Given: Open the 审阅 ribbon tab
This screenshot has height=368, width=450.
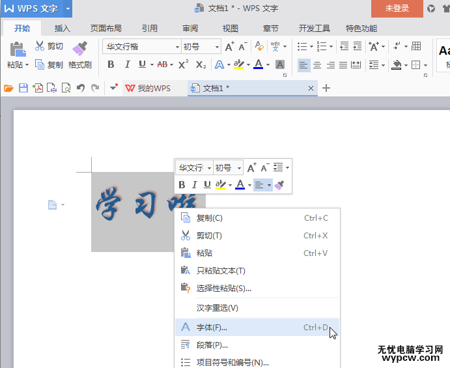Looking at the screenshot, I should tap(190, 29).
